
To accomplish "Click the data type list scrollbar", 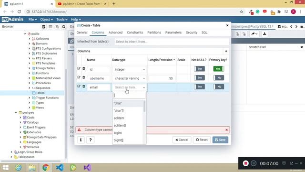I will click(x=144, y=107).
